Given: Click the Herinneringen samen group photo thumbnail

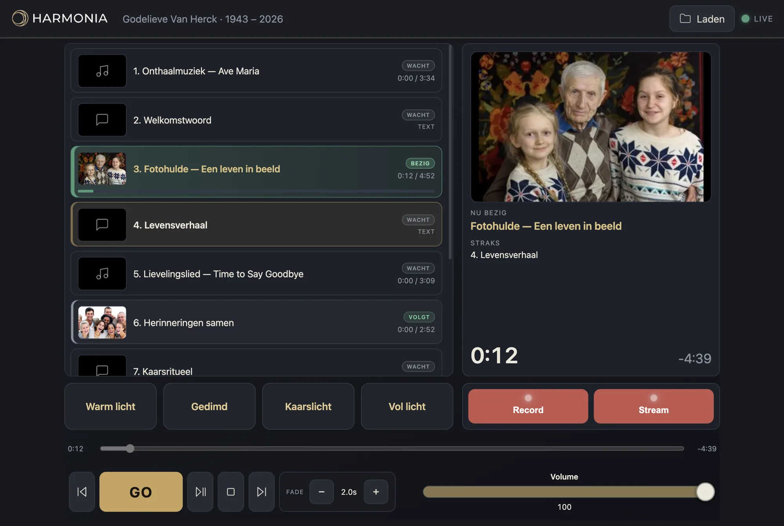Looking at the screenshot, I should [x=102, y=322].
